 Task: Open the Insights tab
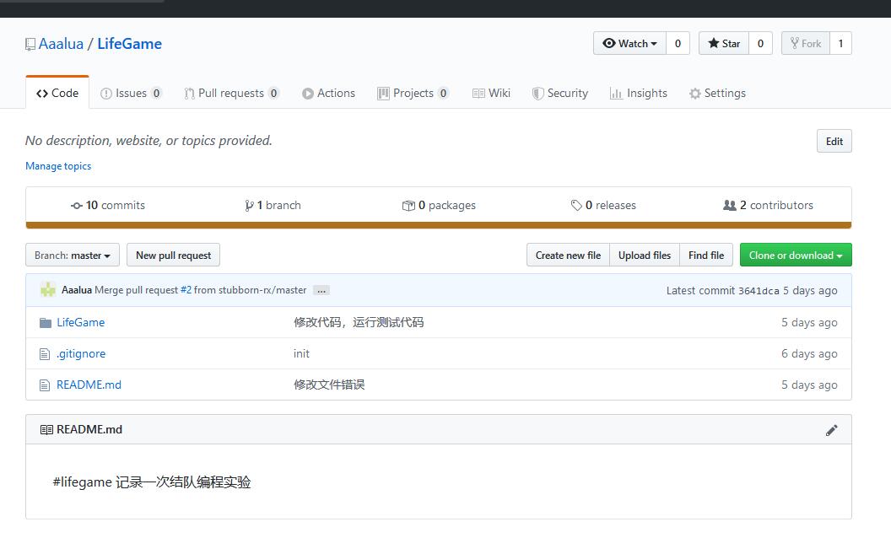click(x=638, y=93)
